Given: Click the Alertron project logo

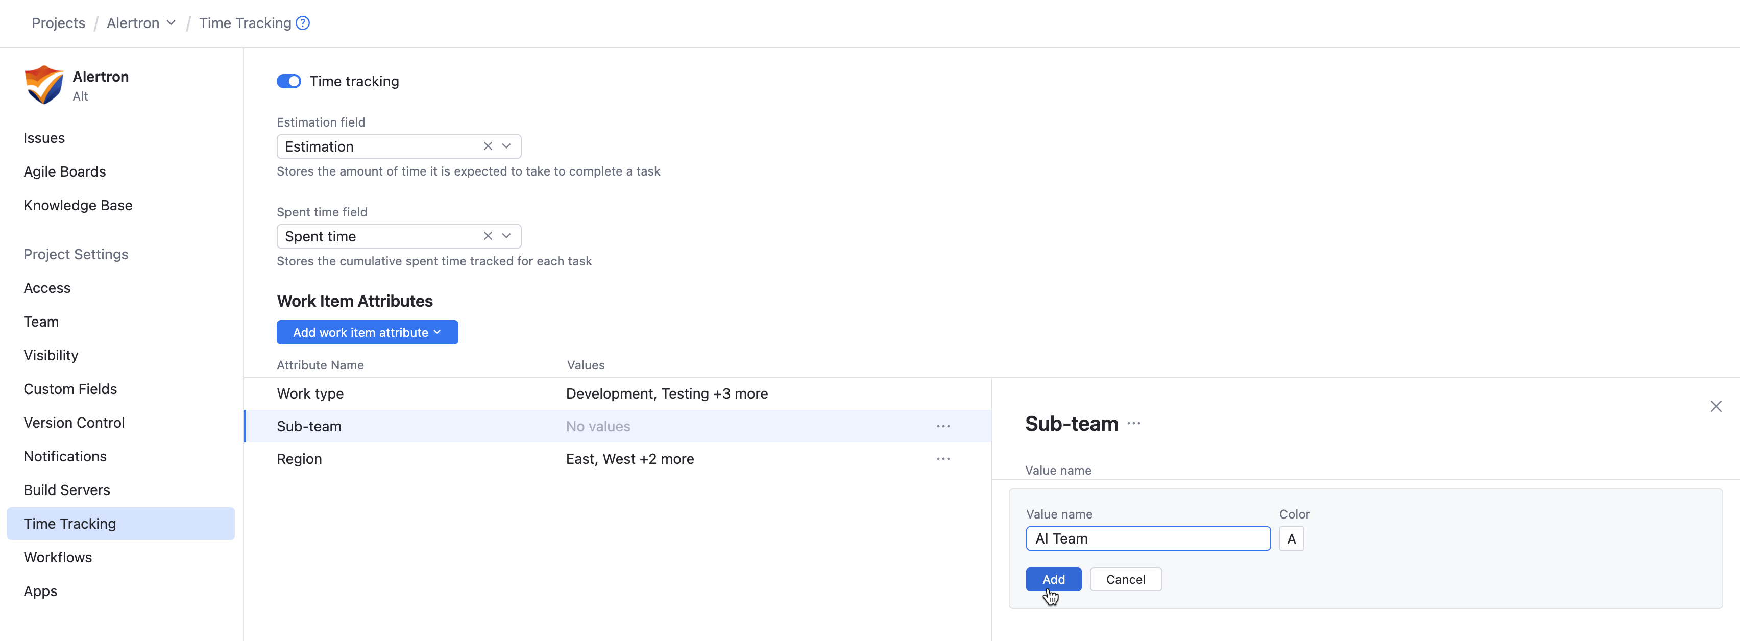Looking at the screenshot, I should coord(43,85).
